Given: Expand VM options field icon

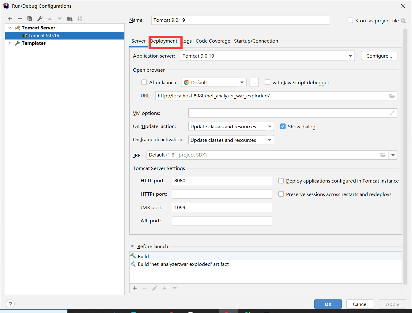Looking at the screenshot, I should [x=392, y=113].
